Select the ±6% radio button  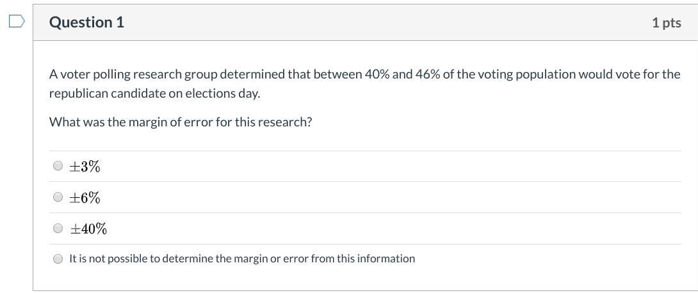point(58,197)
